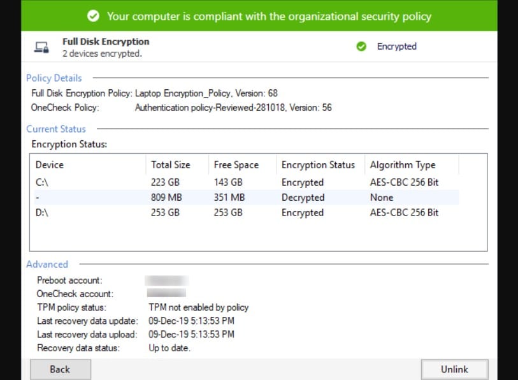Click the 'Up to date.' recovery status

click(169, 348)
